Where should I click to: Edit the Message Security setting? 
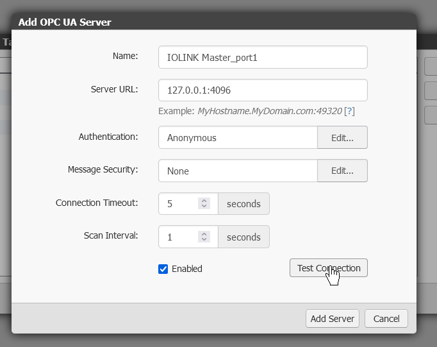pos(342,171)
